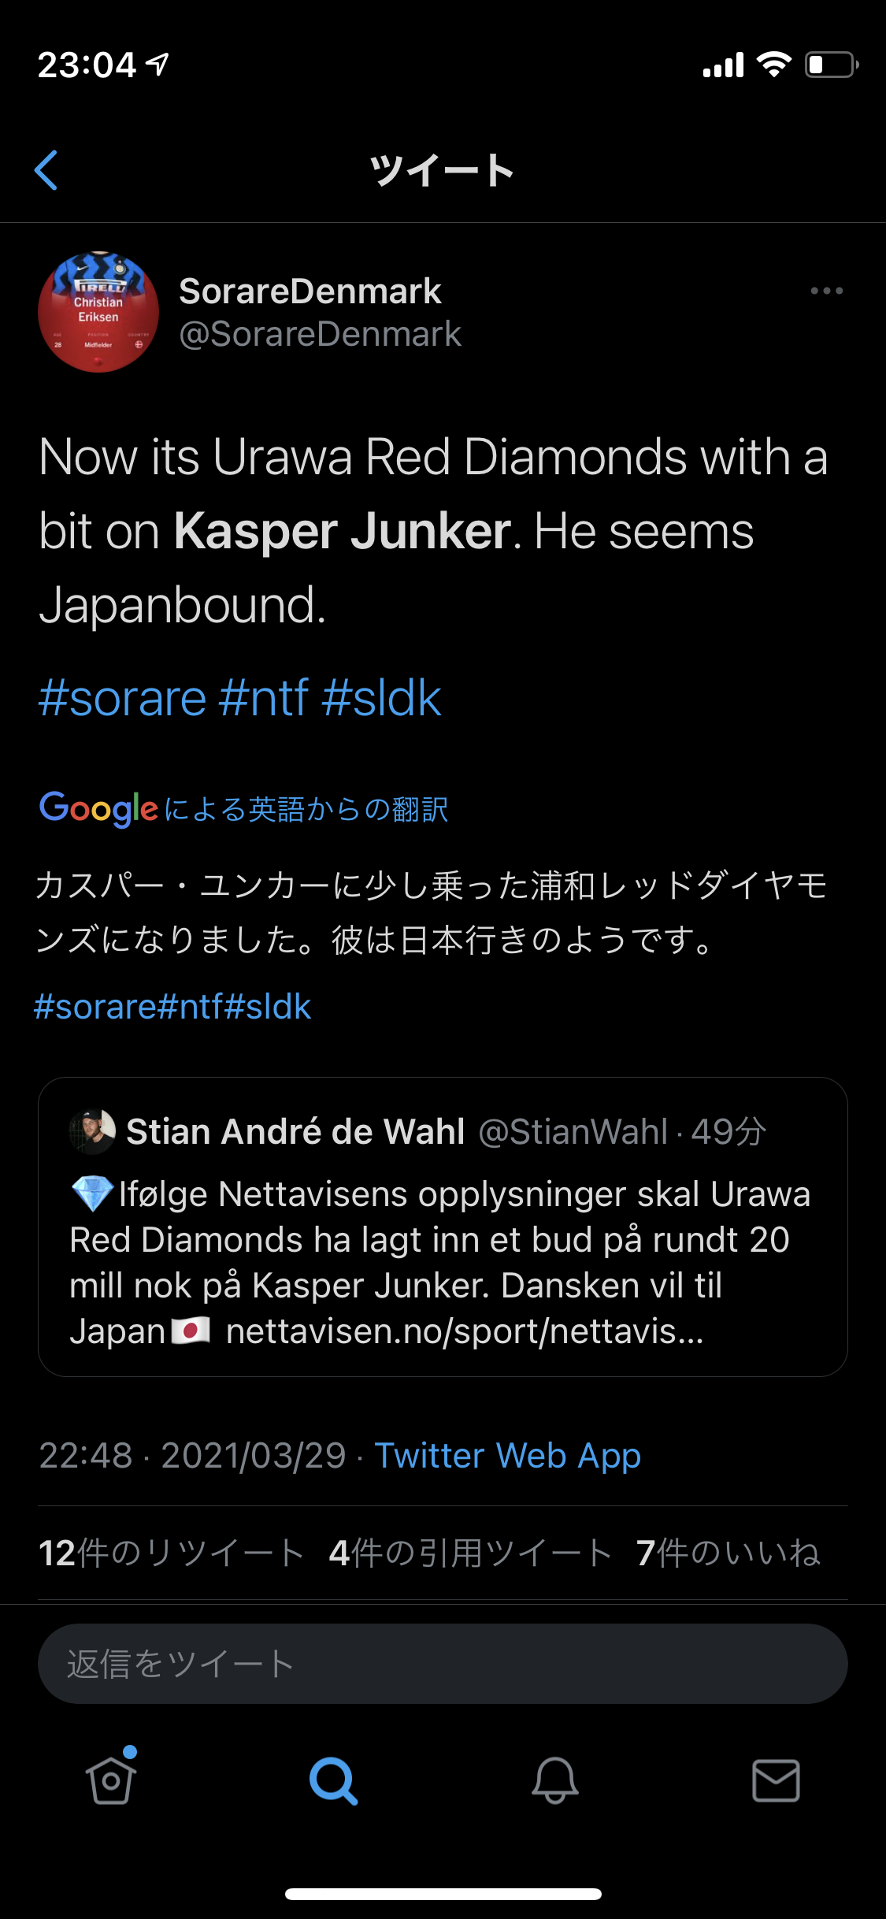Tap the back arrow icon

click(x=46, y=170)
